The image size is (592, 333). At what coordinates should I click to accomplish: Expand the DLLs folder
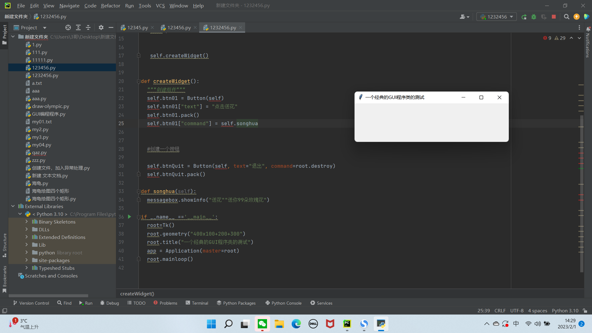coord(27,229)
